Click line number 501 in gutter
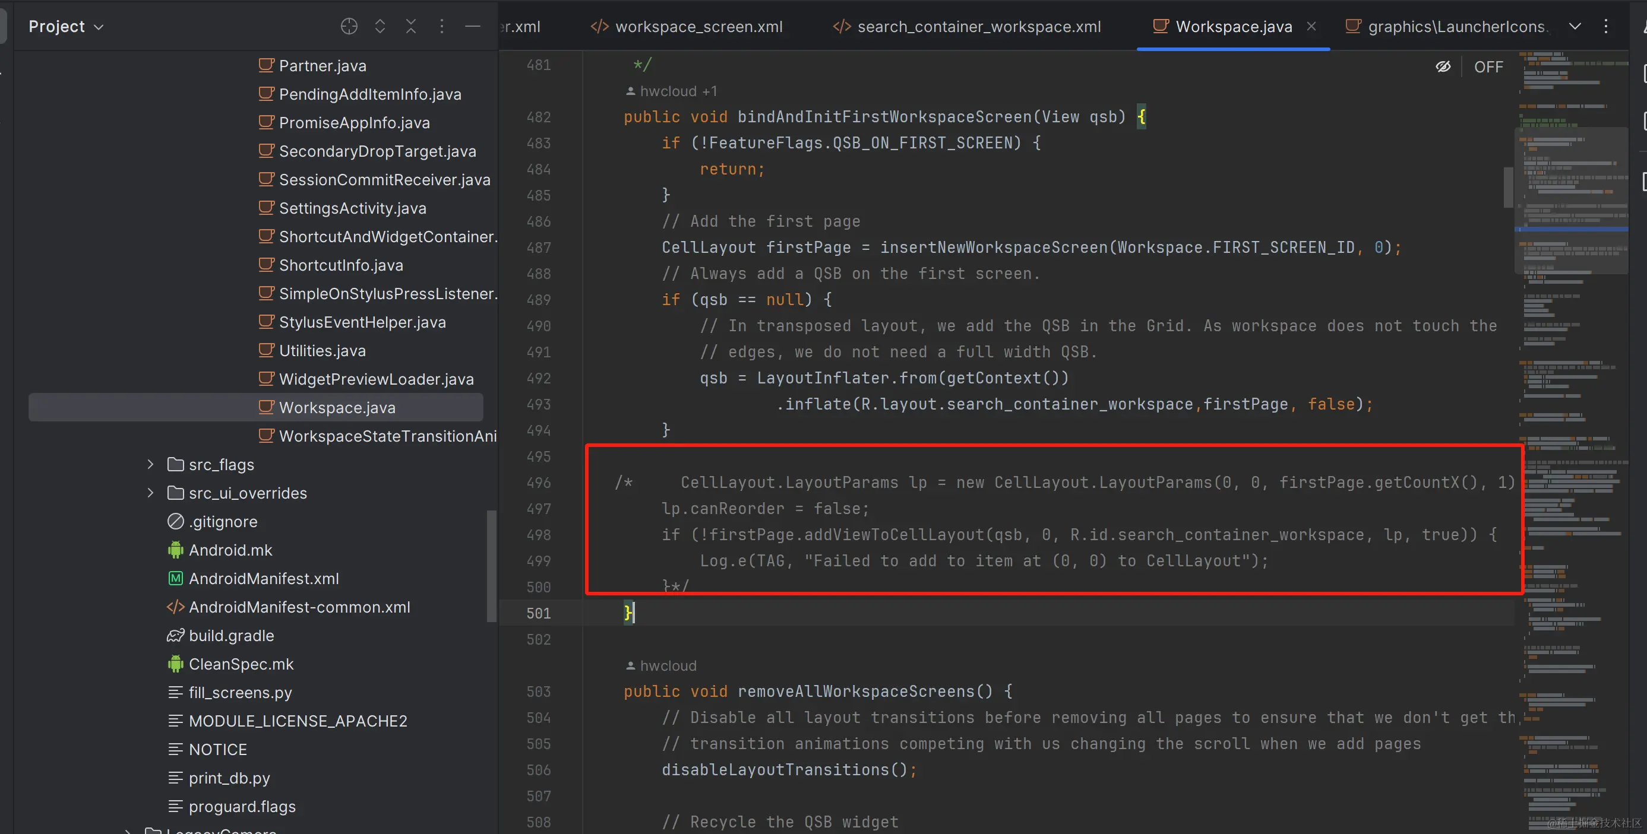This screenshot has width=1647, height=834. 538,613
